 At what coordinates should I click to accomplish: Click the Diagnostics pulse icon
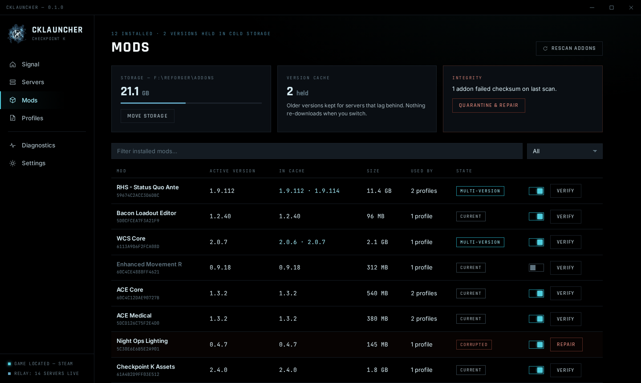click(13, 145)
